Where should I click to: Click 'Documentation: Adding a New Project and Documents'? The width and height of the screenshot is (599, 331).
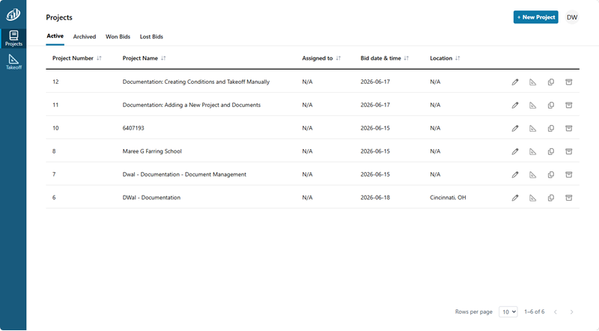pos(192,105)
